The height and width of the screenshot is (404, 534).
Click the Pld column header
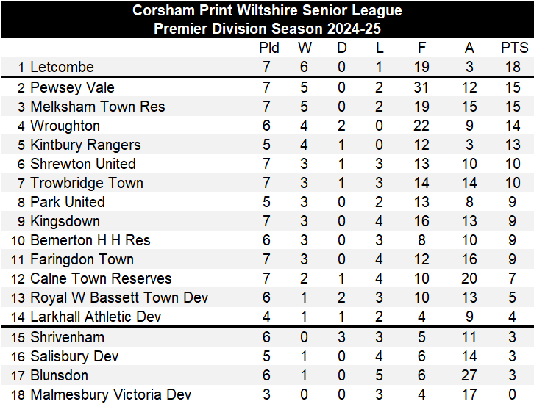click(x=269, y=48)
